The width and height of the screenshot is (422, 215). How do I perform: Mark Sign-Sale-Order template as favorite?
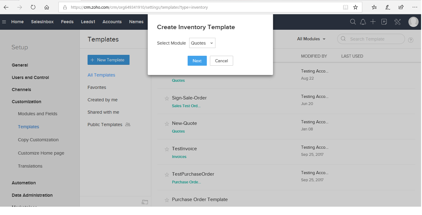point(167,98)
